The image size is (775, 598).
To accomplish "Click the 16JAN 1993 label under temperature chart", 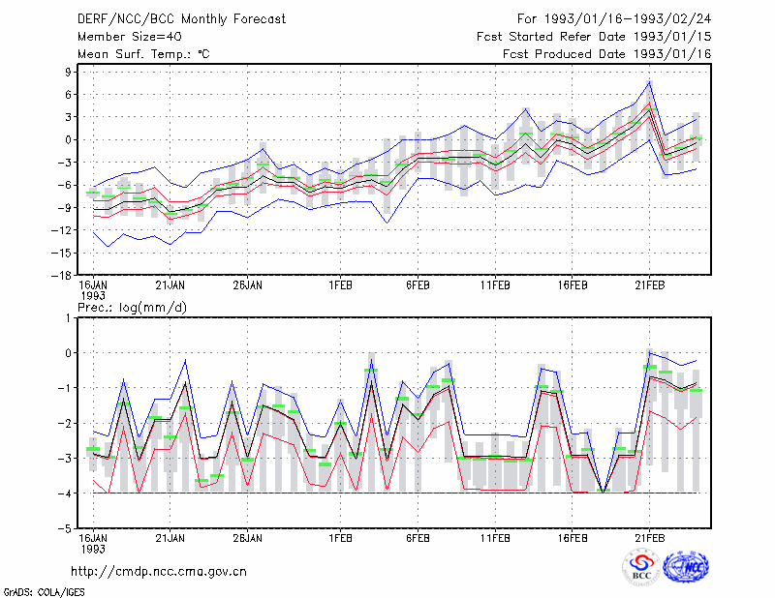I will click(93, 290).
